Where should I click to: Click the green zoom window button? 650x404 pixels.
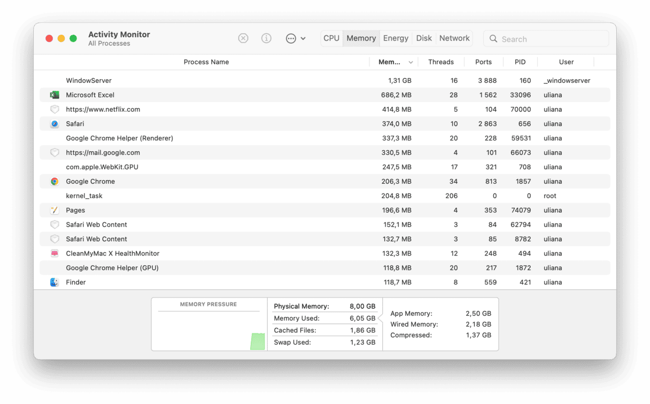[x=73, y=38]
